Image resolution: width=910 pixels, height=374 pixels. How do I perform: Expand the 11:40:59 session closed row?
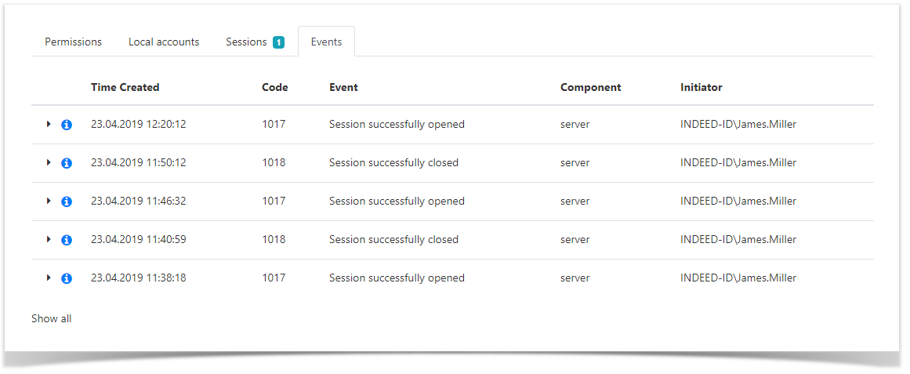49,239
